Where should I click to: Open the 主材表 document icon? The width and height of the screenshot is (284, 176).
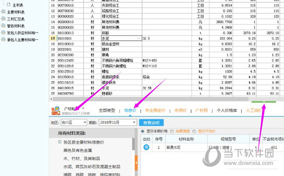pyautogui.click(x=9, y=5)
